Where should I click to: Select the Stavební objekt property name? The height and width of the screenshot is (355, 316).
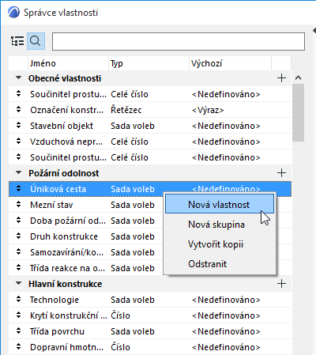[x=62, y=126]
